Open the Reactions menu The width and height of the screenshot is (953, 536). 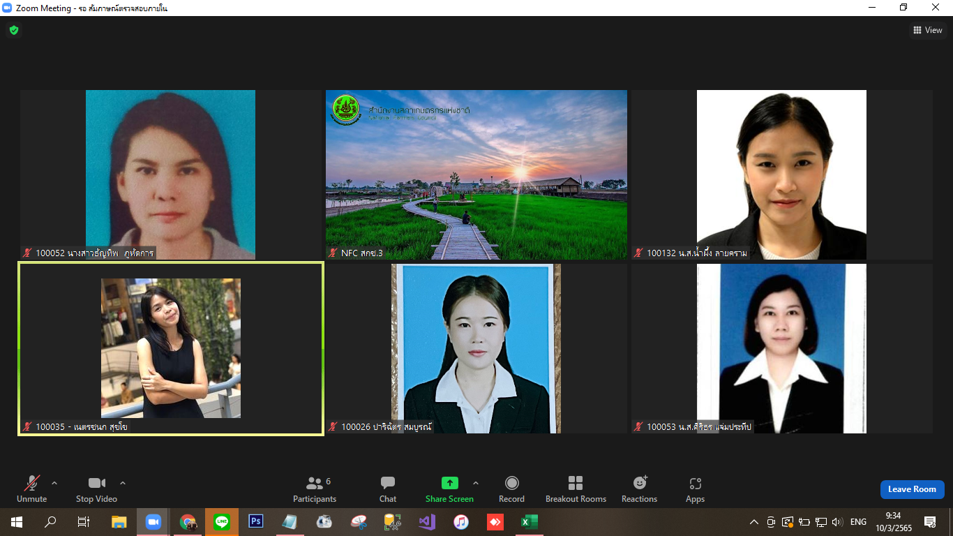pyautogui.click(x=639, y=489)
